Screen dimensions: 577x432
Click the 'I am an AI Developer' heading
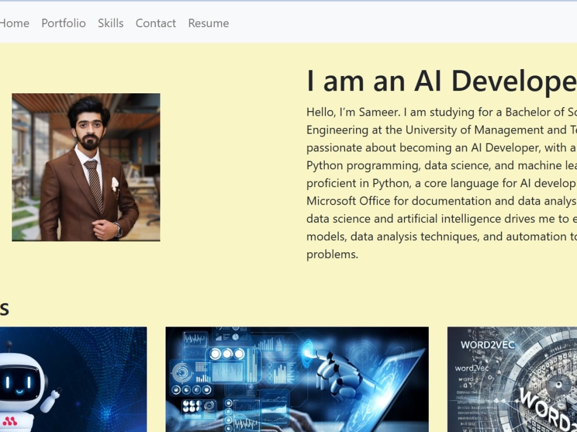441,81
